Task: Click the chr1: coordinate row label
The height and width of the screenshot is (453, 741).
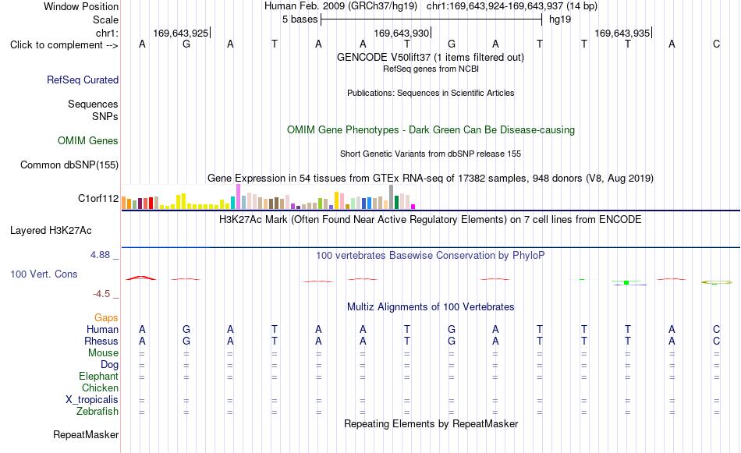Action: point(107,33)
